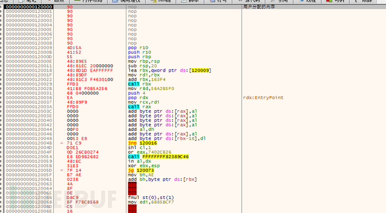Viewport: 386px width, 213px height.
Task: Select the 'pop r10' instruction
Action: pos(138,48)
